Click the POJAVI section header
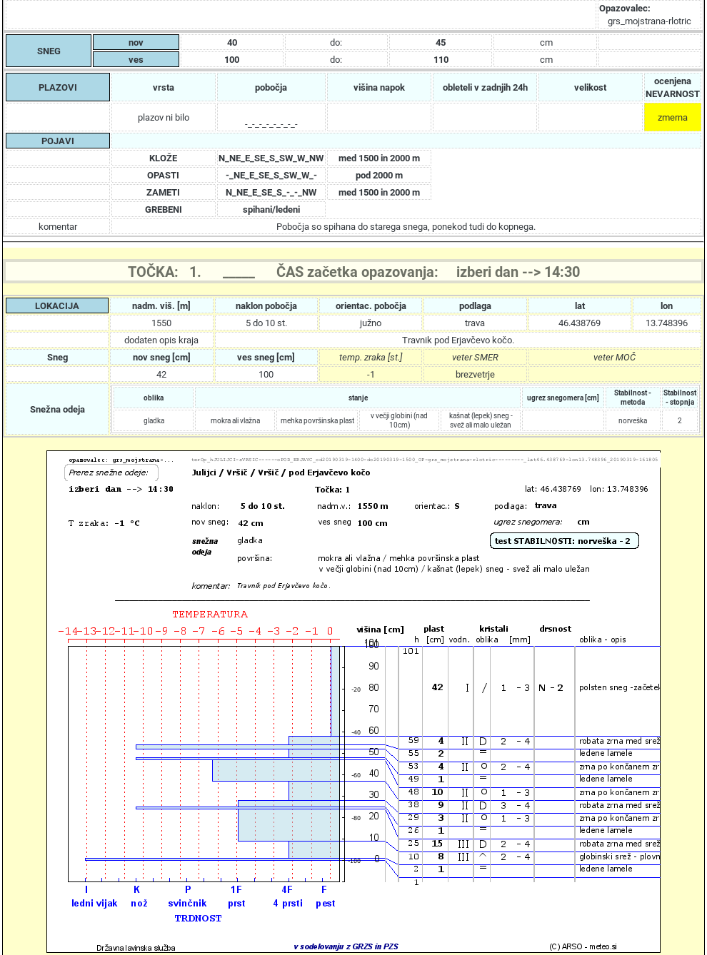This screenshot has width=707, height=955. click(x=58, y=141)
